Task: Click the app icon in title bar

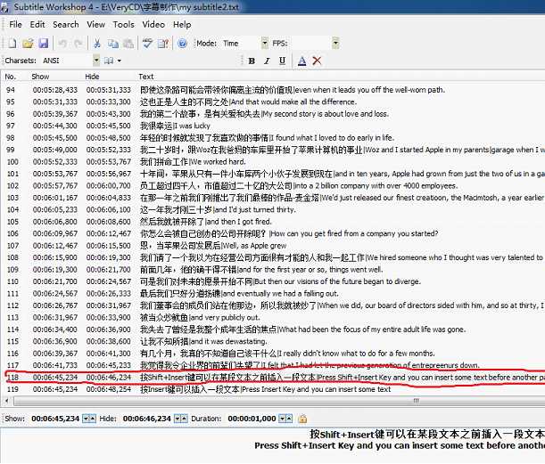Action: [4, 8]
